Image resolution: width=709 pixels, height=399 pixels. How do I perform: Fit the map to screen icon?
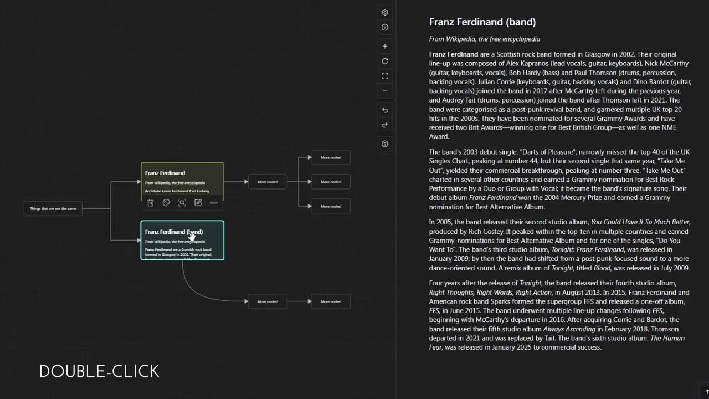(x=385, y=76)
